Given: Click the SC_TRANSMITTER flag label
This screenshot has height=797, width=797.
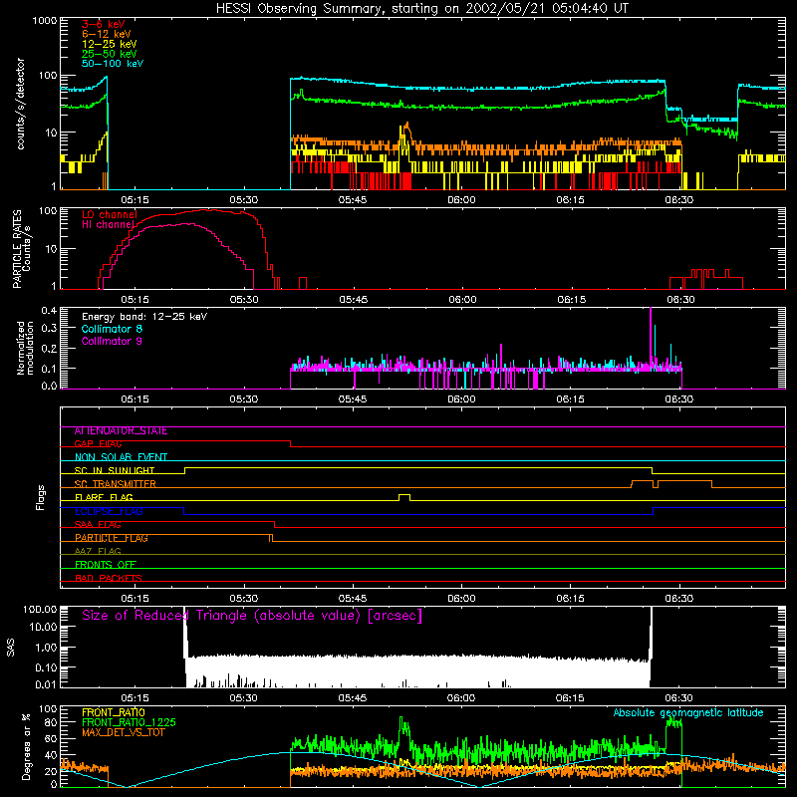Looking at the screenshot, I should pyautogui.click(x=116, y=484).
